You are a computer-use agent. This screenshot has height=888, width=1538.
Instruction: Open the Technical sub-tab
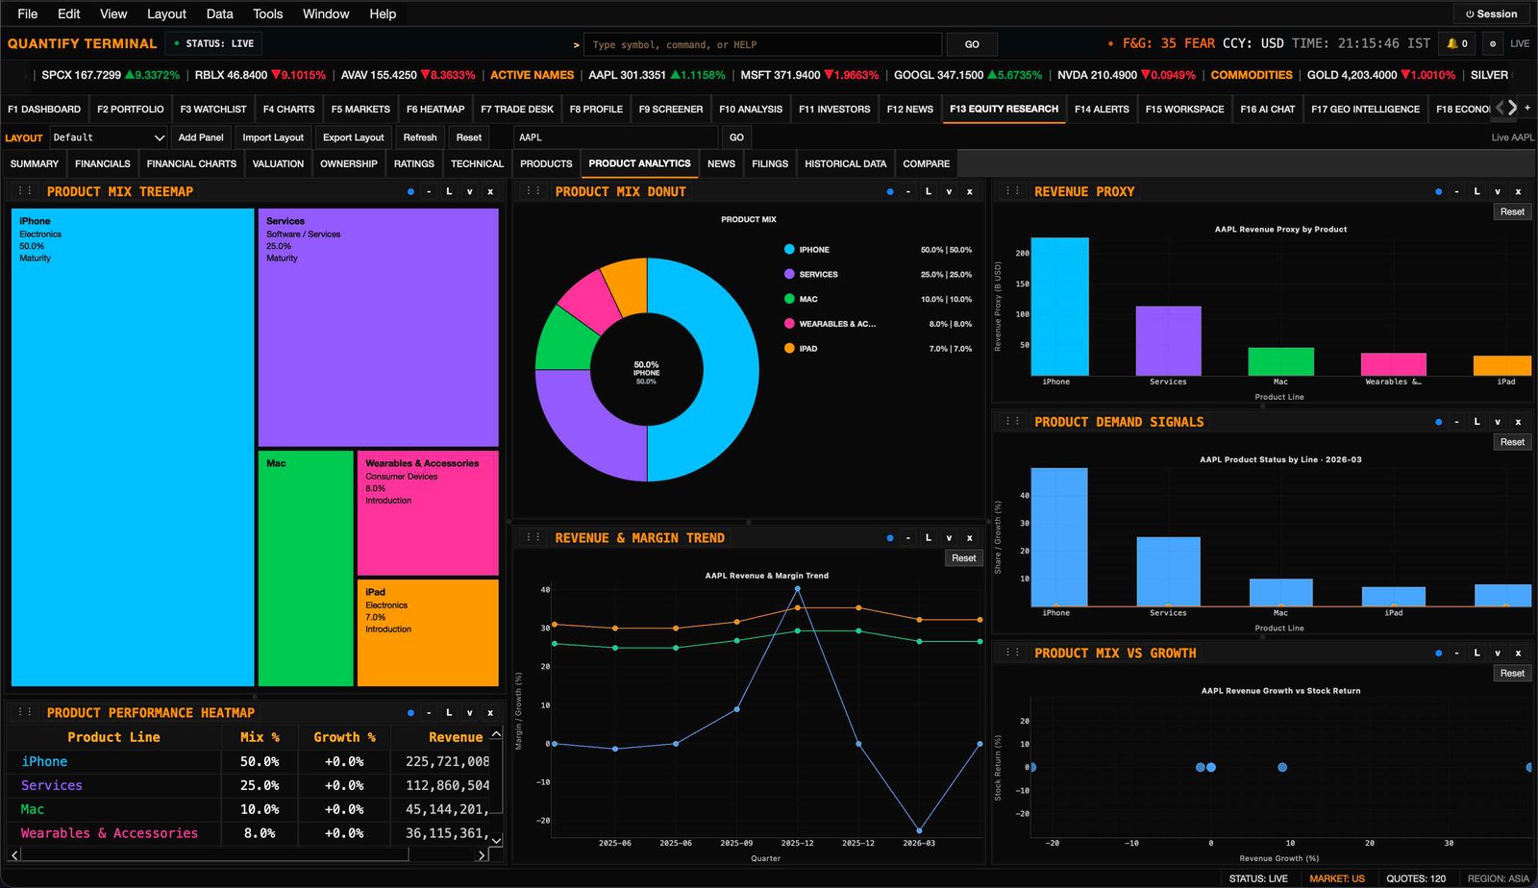point(477,164)
